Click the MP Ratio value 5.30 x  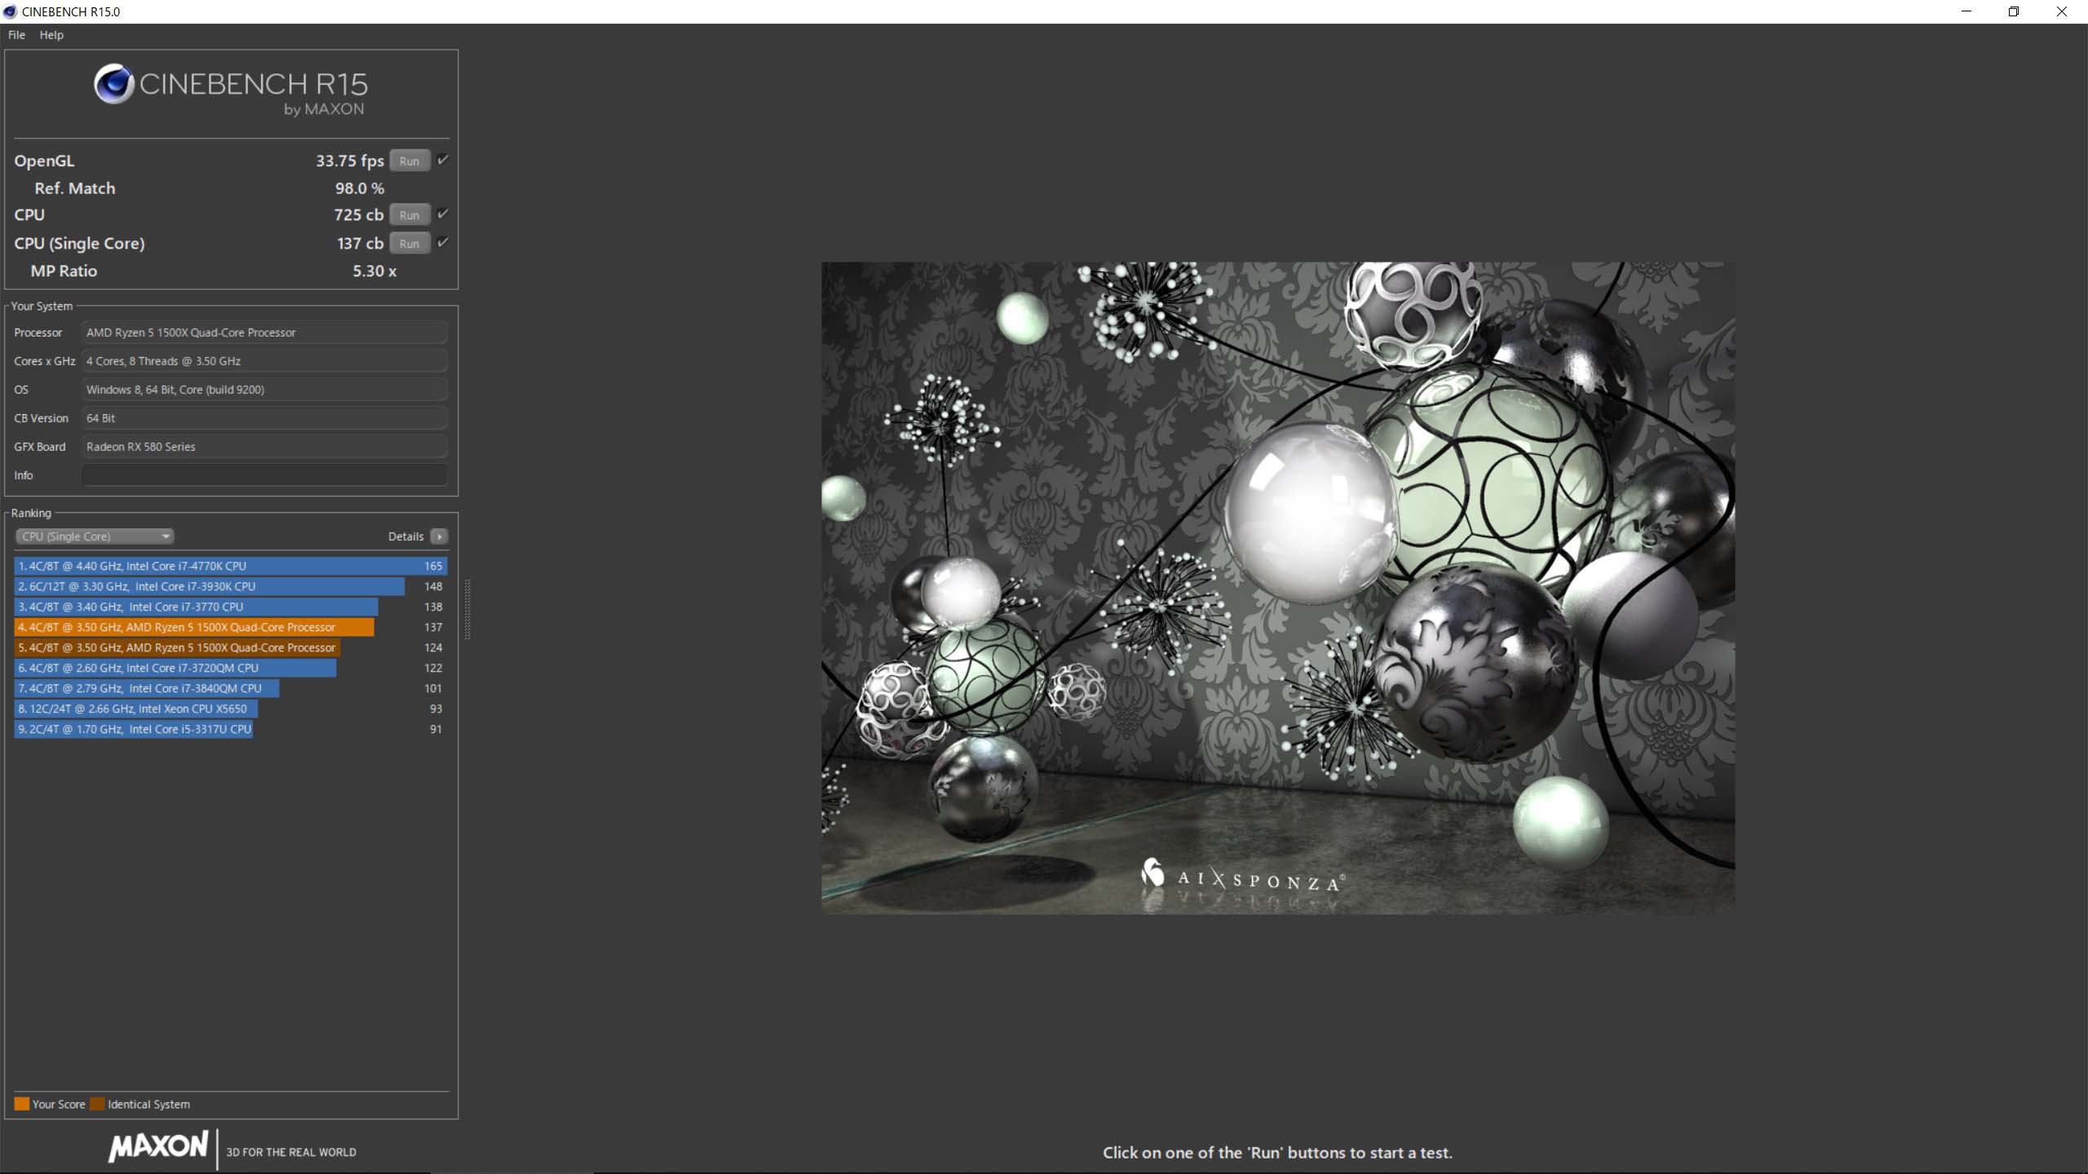(x=374, y=271)
